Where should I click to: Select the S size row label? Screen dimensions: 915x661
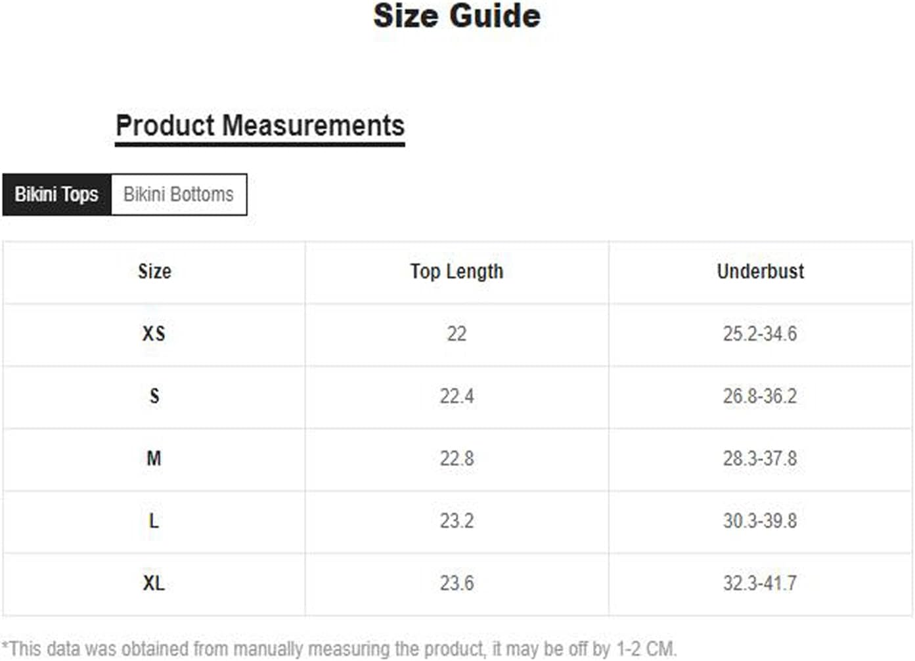(x=154, y=396)
